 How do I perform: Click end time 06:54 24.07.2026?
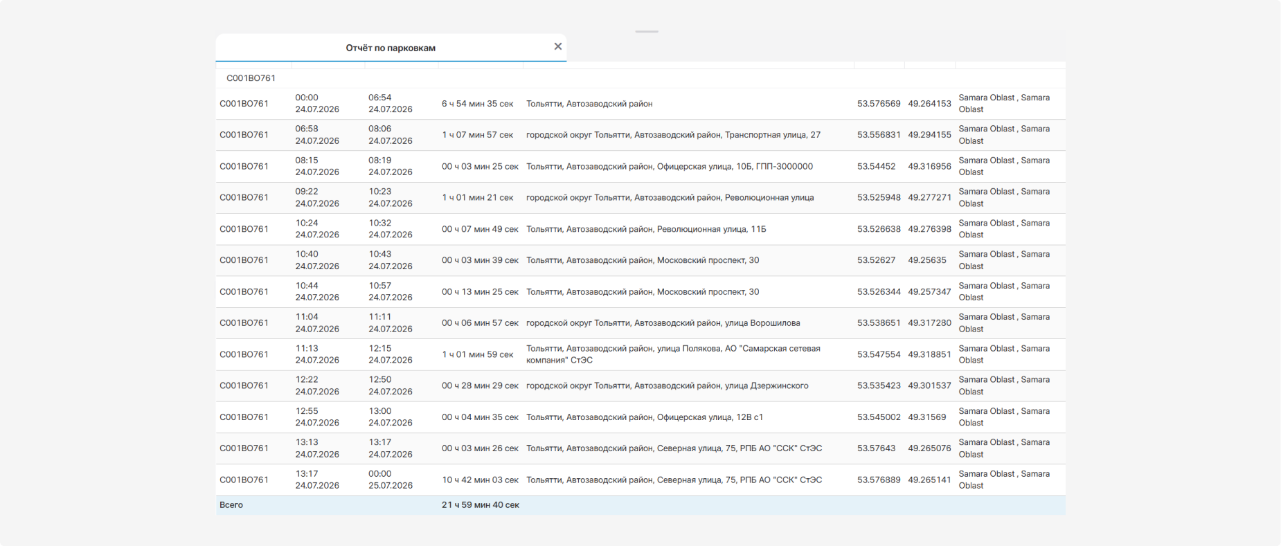tap(391, 103)
